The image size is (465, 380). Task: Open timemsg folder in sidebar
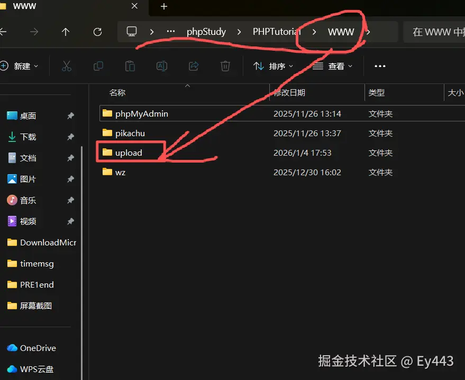(30, 264)
